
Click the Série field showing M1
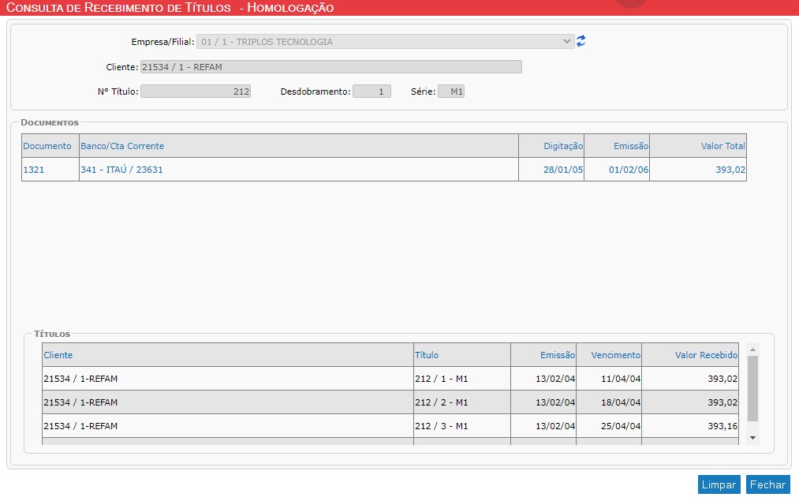(451, 92)
